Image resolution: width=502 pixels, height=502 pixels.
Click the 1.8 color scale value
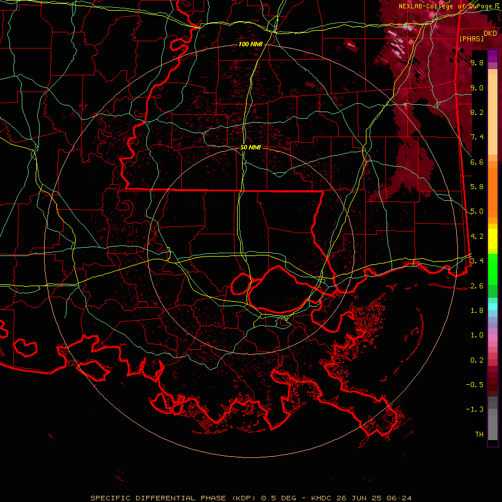click(x=477, y=311)
